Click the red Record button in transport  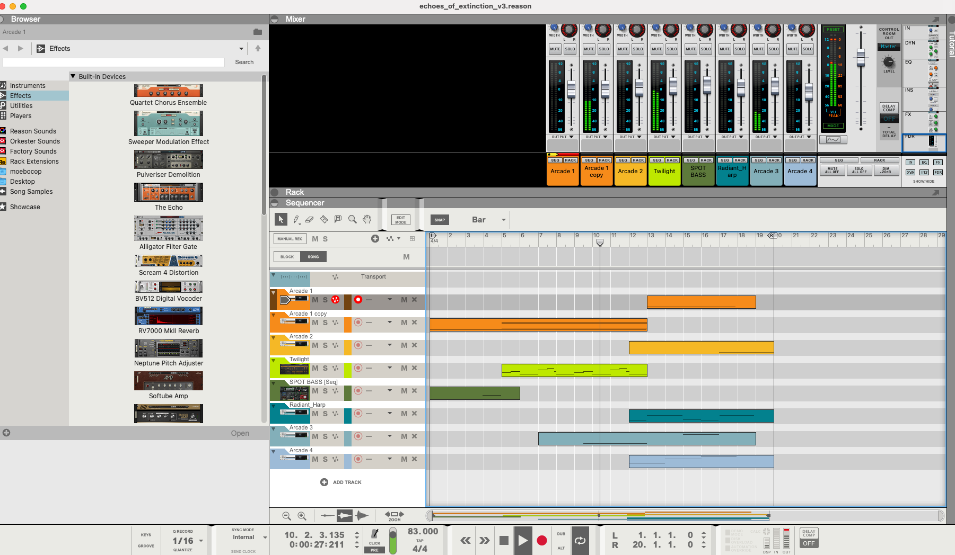click(x=541, y=540)
